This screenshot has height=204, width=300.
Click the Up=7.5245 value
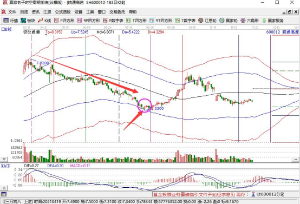[x=80, y=32]
